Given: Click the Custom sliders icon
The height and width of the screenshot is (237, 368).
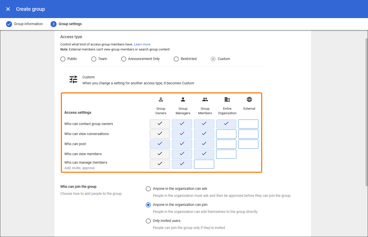Looking at the screenshot, I should (x=73, y=80).
